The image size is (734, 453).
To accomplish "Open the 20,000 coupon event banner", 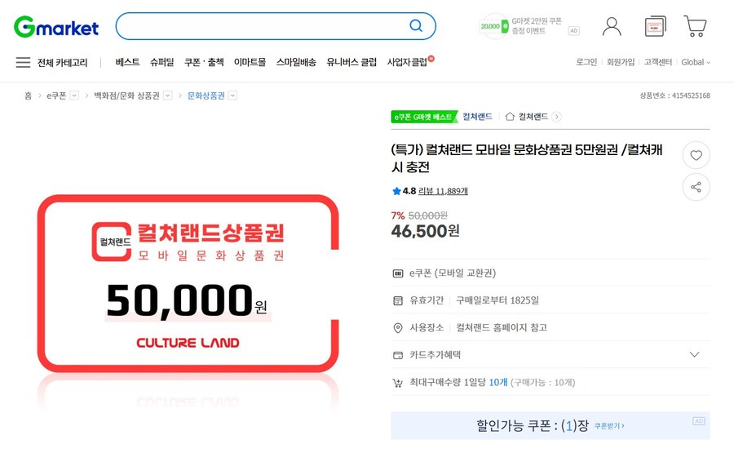I will coord(521,26).
